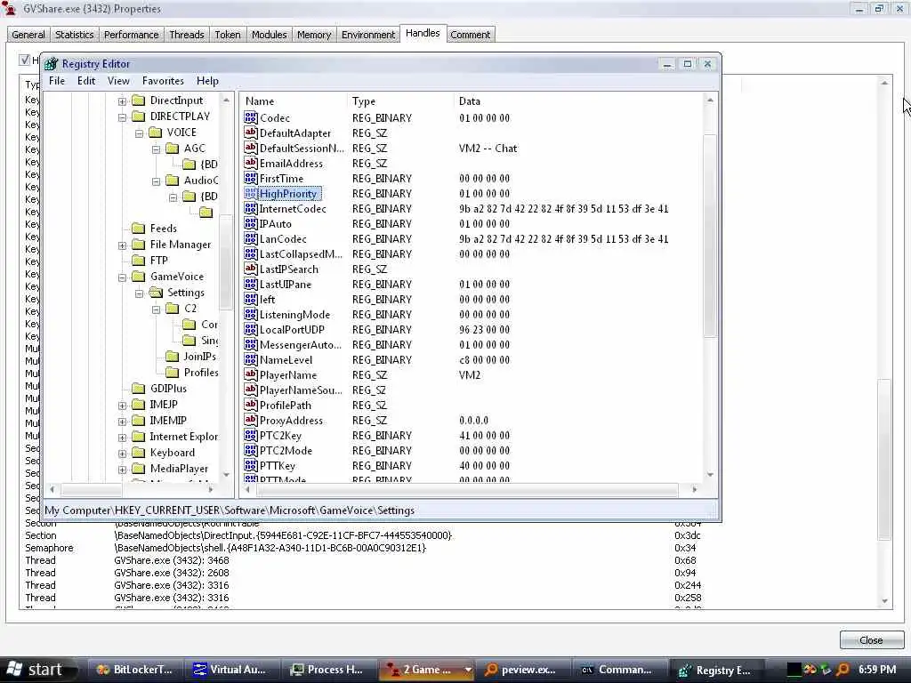Click the handles list vertical scrollbar thumb
The height and width of the screenshot is (683, 911).
[x=884, y=459]
